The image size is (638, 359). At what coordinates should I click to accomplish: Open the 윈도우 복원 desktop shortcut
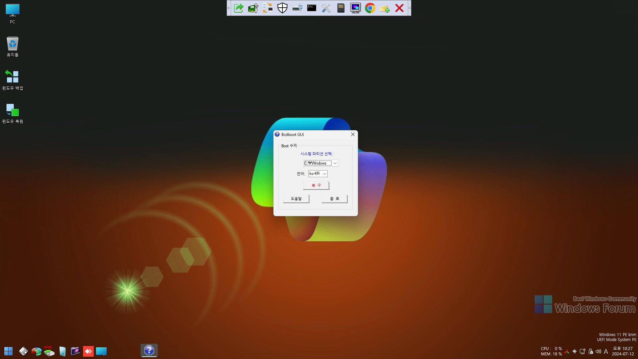point(13,113)
